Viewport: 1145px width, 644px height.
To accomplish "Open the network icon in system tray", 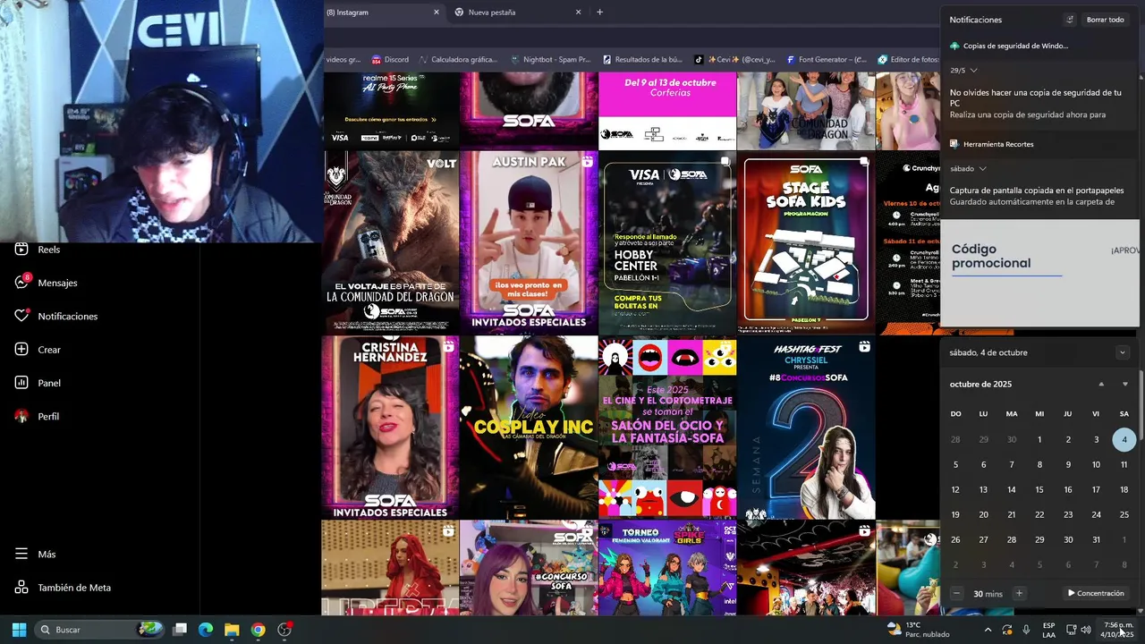I will click(x=1071, y=630).
